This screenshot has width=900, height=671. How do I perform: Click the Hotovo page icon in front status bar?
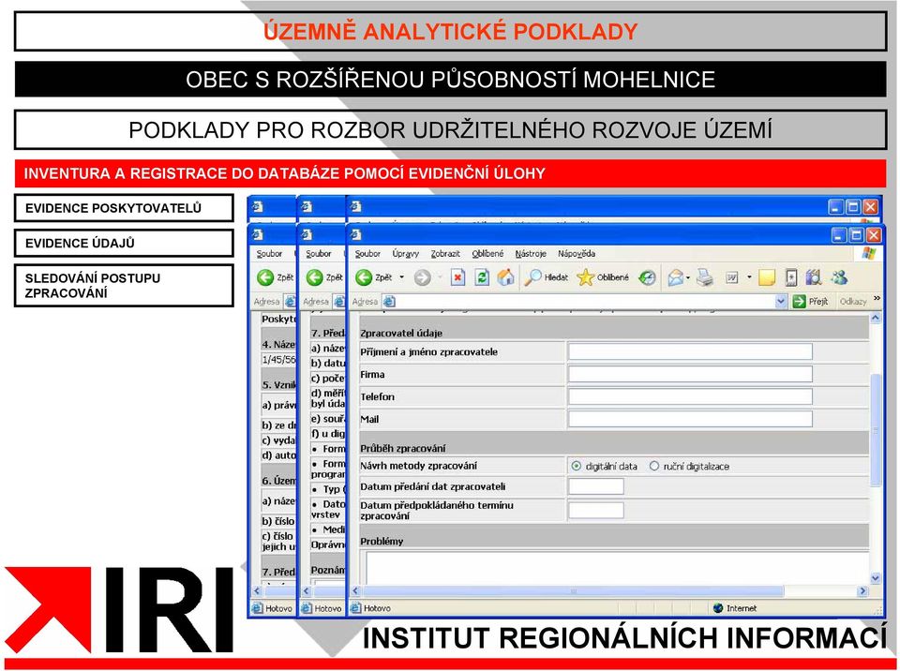click(355, 608)
